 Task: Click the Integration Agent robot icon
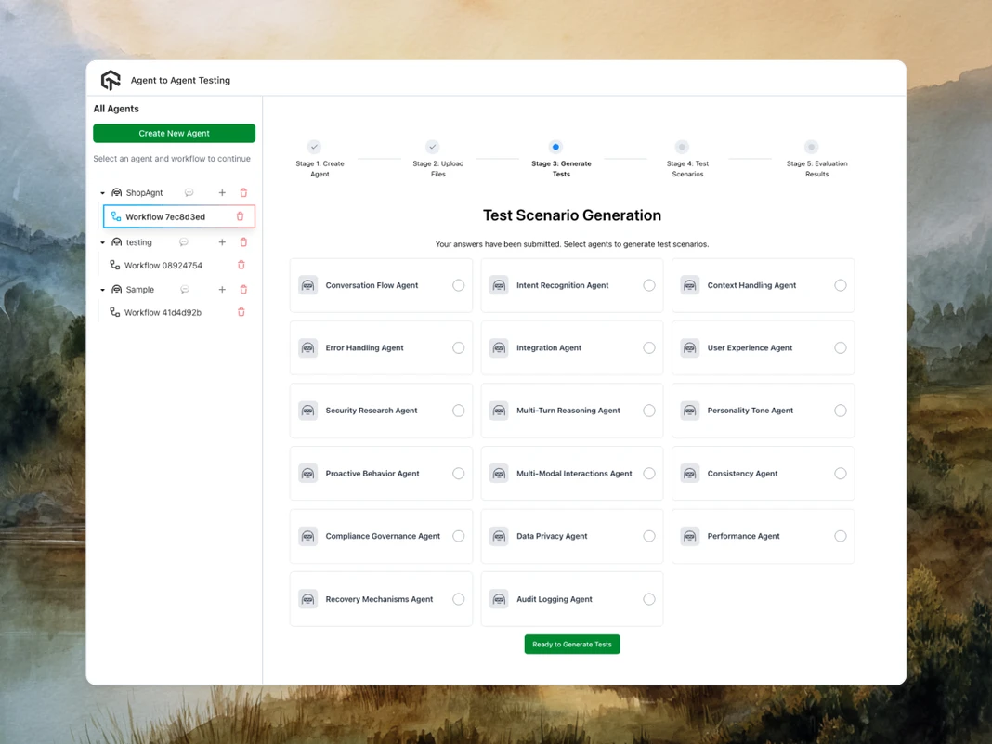[499, 348]
